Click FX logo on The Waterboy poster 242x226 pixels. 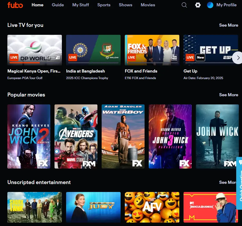click(137, 164)
